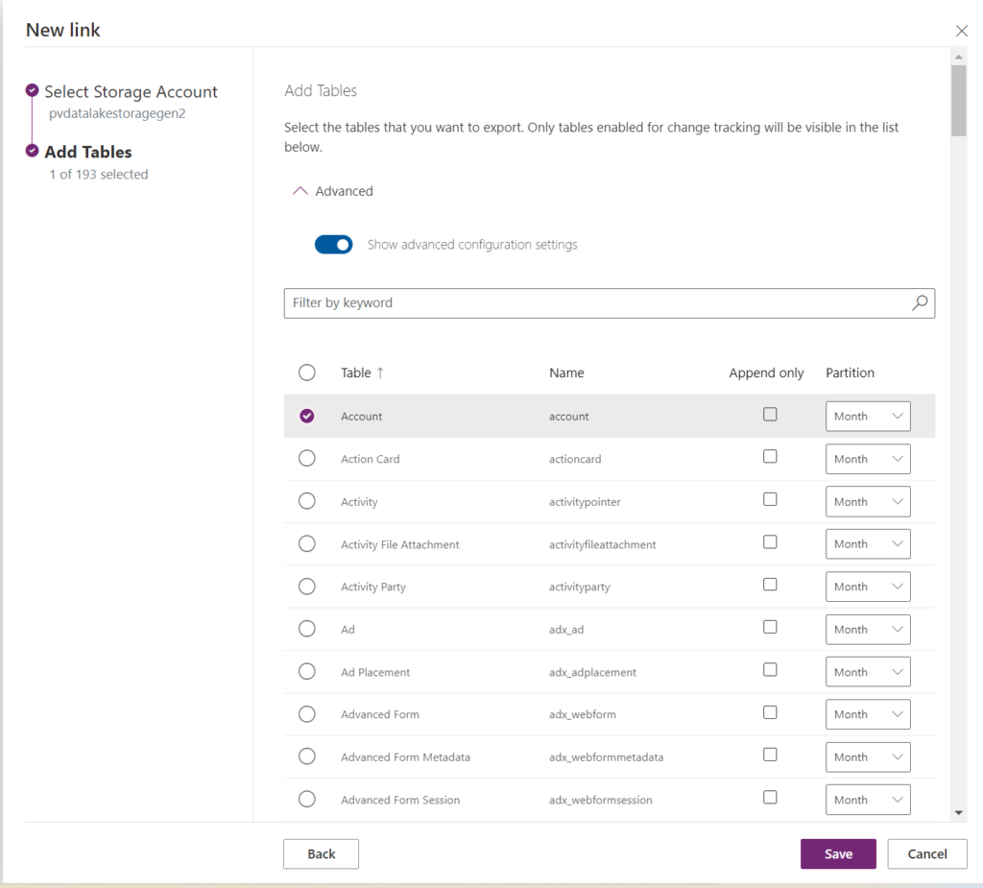This screenshot has width=983, height=888.
Task: Select the Advanced Form table
Action: (306, 713)
